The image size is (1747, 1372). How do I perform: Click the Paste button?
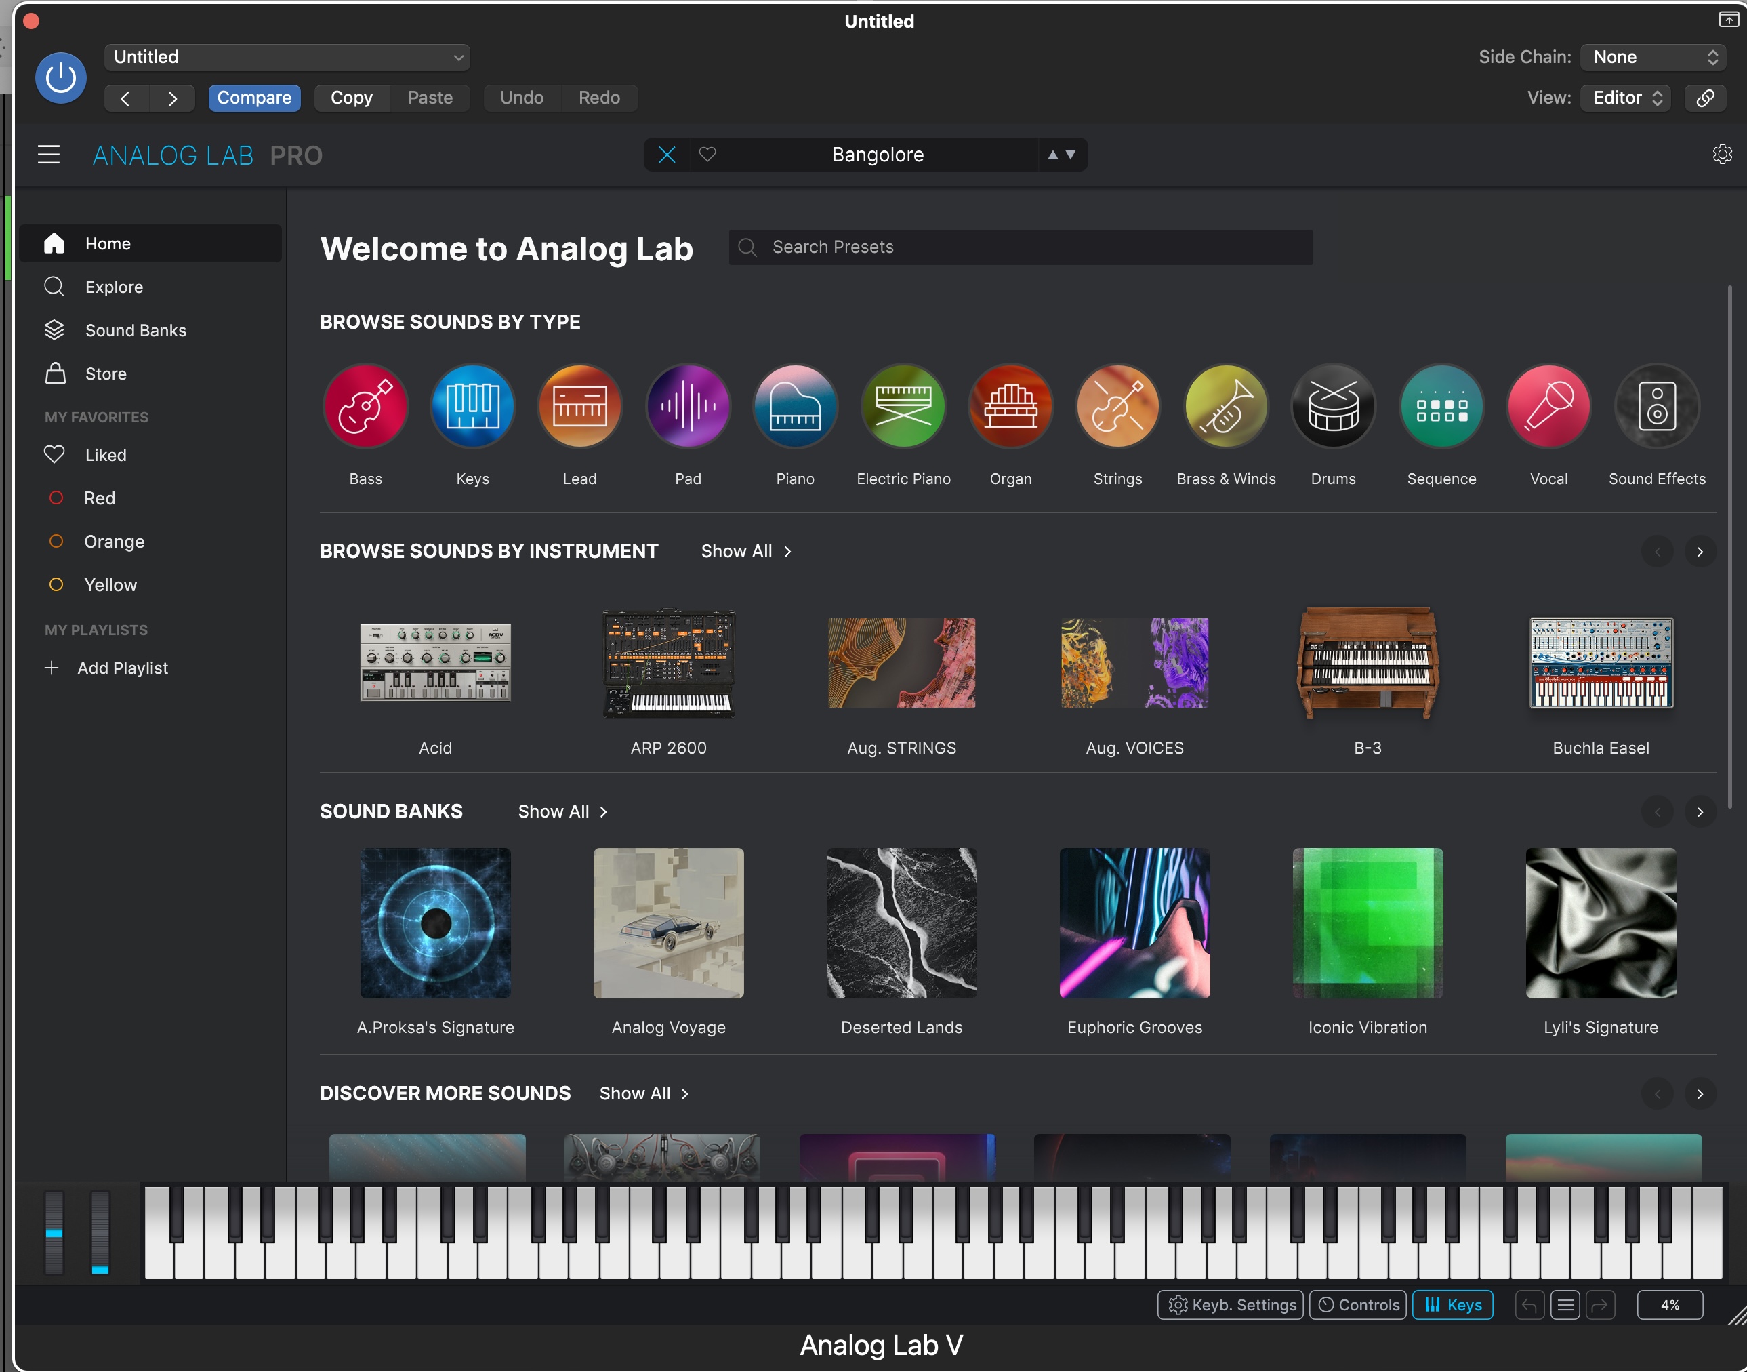(430, 98)
